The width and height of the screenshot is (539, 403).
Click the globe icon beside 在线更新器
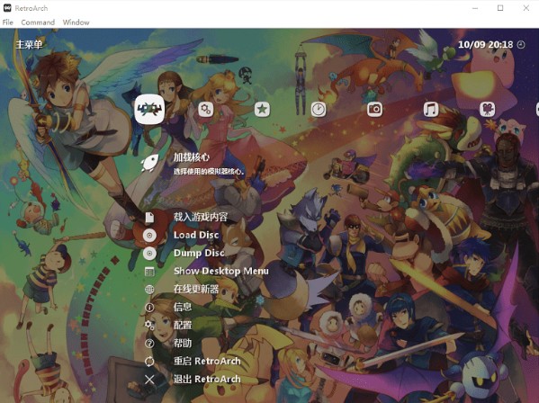click(x=149, y=290)
